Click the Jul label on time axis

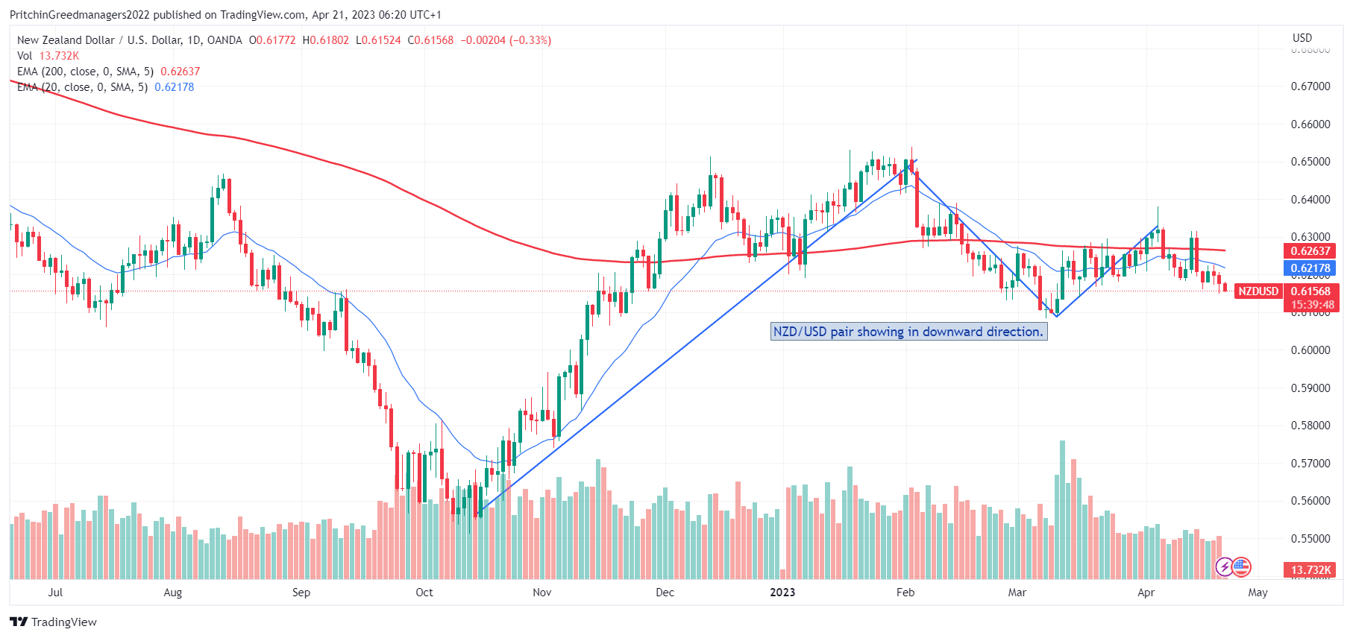click(x=55, y=593)
